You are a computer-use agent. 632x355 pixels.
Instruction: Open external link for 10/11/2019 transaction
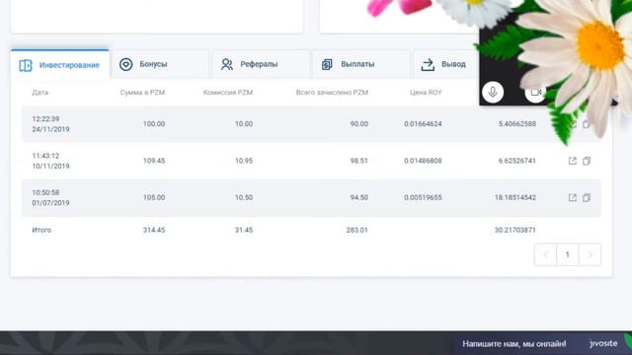coord(573,161)
